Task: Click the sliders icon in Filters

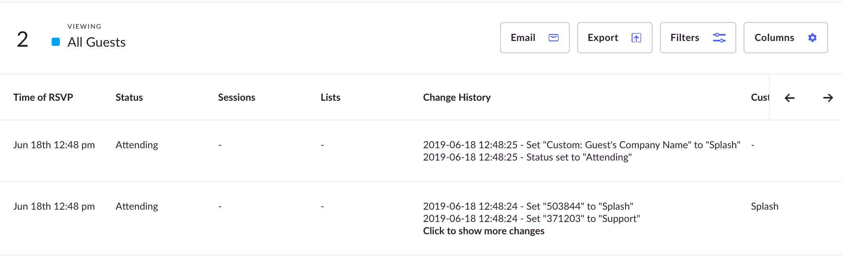Action: click(x=719, y=38)
